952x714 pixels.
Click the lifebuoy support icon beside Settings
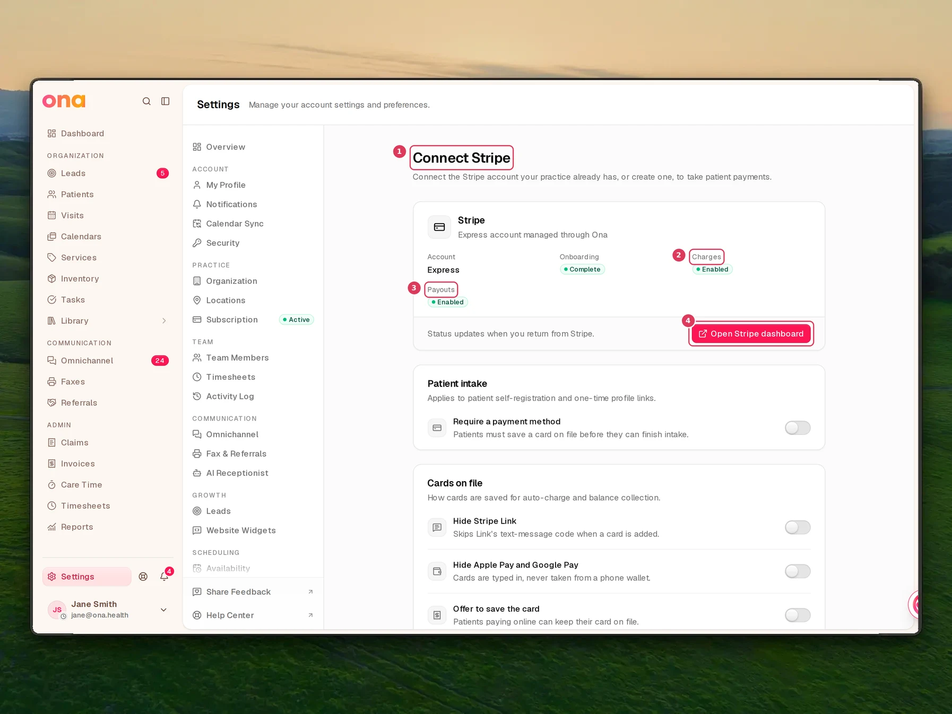point(143,577)
